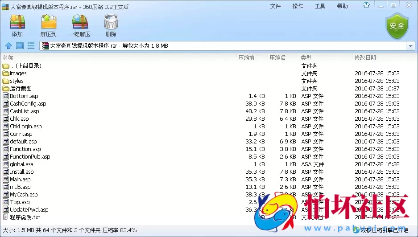Click the Conn.asp file icon
The height and width of the screenshot is (237, 418).
point(6,134)
